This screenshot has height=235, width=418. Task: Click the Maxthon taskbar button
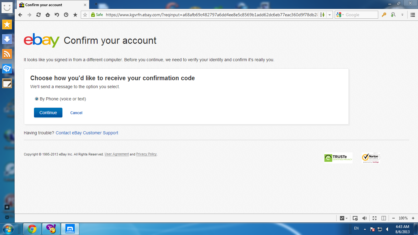[x=70, y=229]
